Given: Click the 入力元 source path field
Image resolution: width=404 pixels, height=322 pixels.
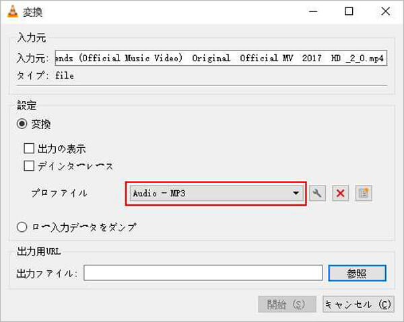Looking at the screenshot, I should click(x=221, y=58).
